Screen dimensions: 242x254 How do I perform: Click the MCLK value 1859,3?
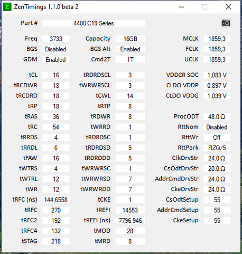coord(217,39)
